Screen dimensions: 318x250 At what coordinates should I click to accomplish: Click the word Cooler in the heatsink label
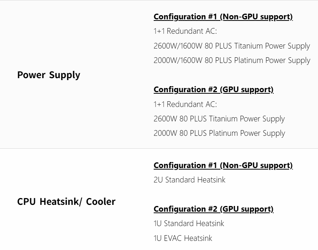point(101,201)
